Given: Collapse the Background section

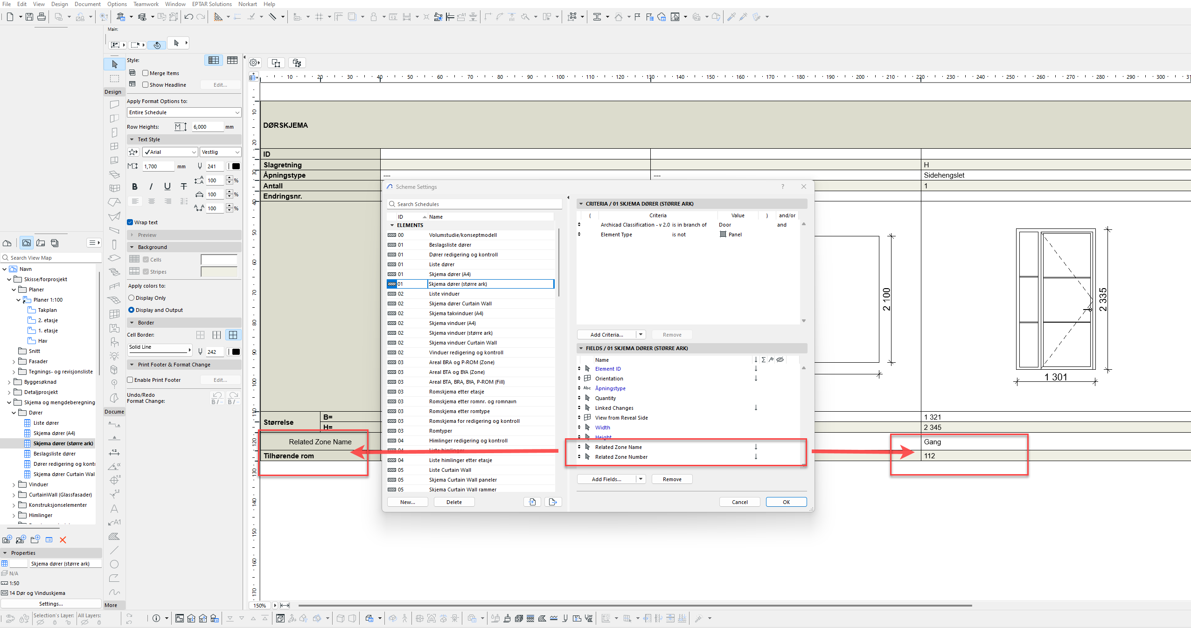Looking at the screenshot, I should [x=132, y=247].
